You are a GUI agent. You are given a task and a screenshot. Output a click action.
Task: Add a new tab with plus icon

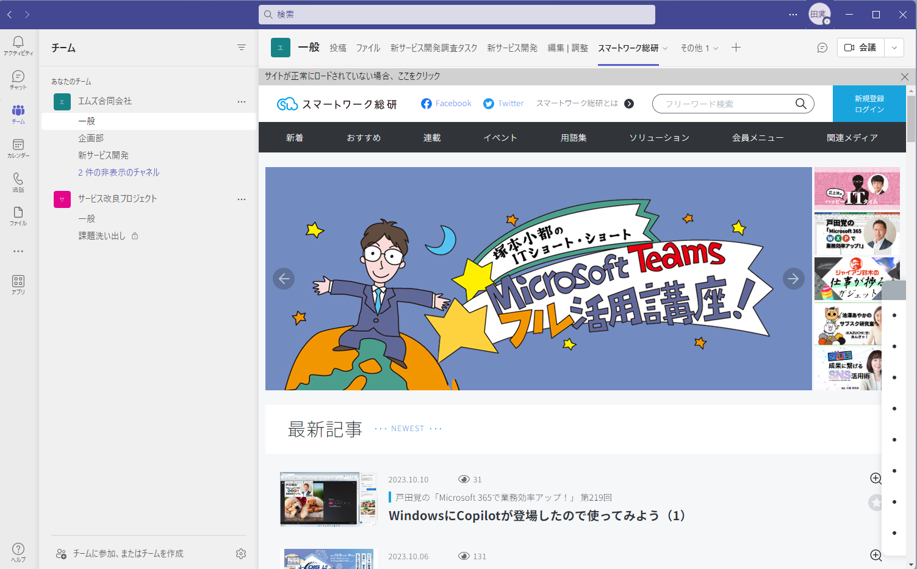tap(736, 48)
